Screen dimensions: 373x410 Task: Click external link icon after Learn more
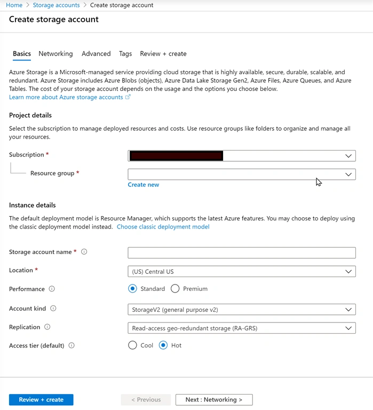[128, 97]
